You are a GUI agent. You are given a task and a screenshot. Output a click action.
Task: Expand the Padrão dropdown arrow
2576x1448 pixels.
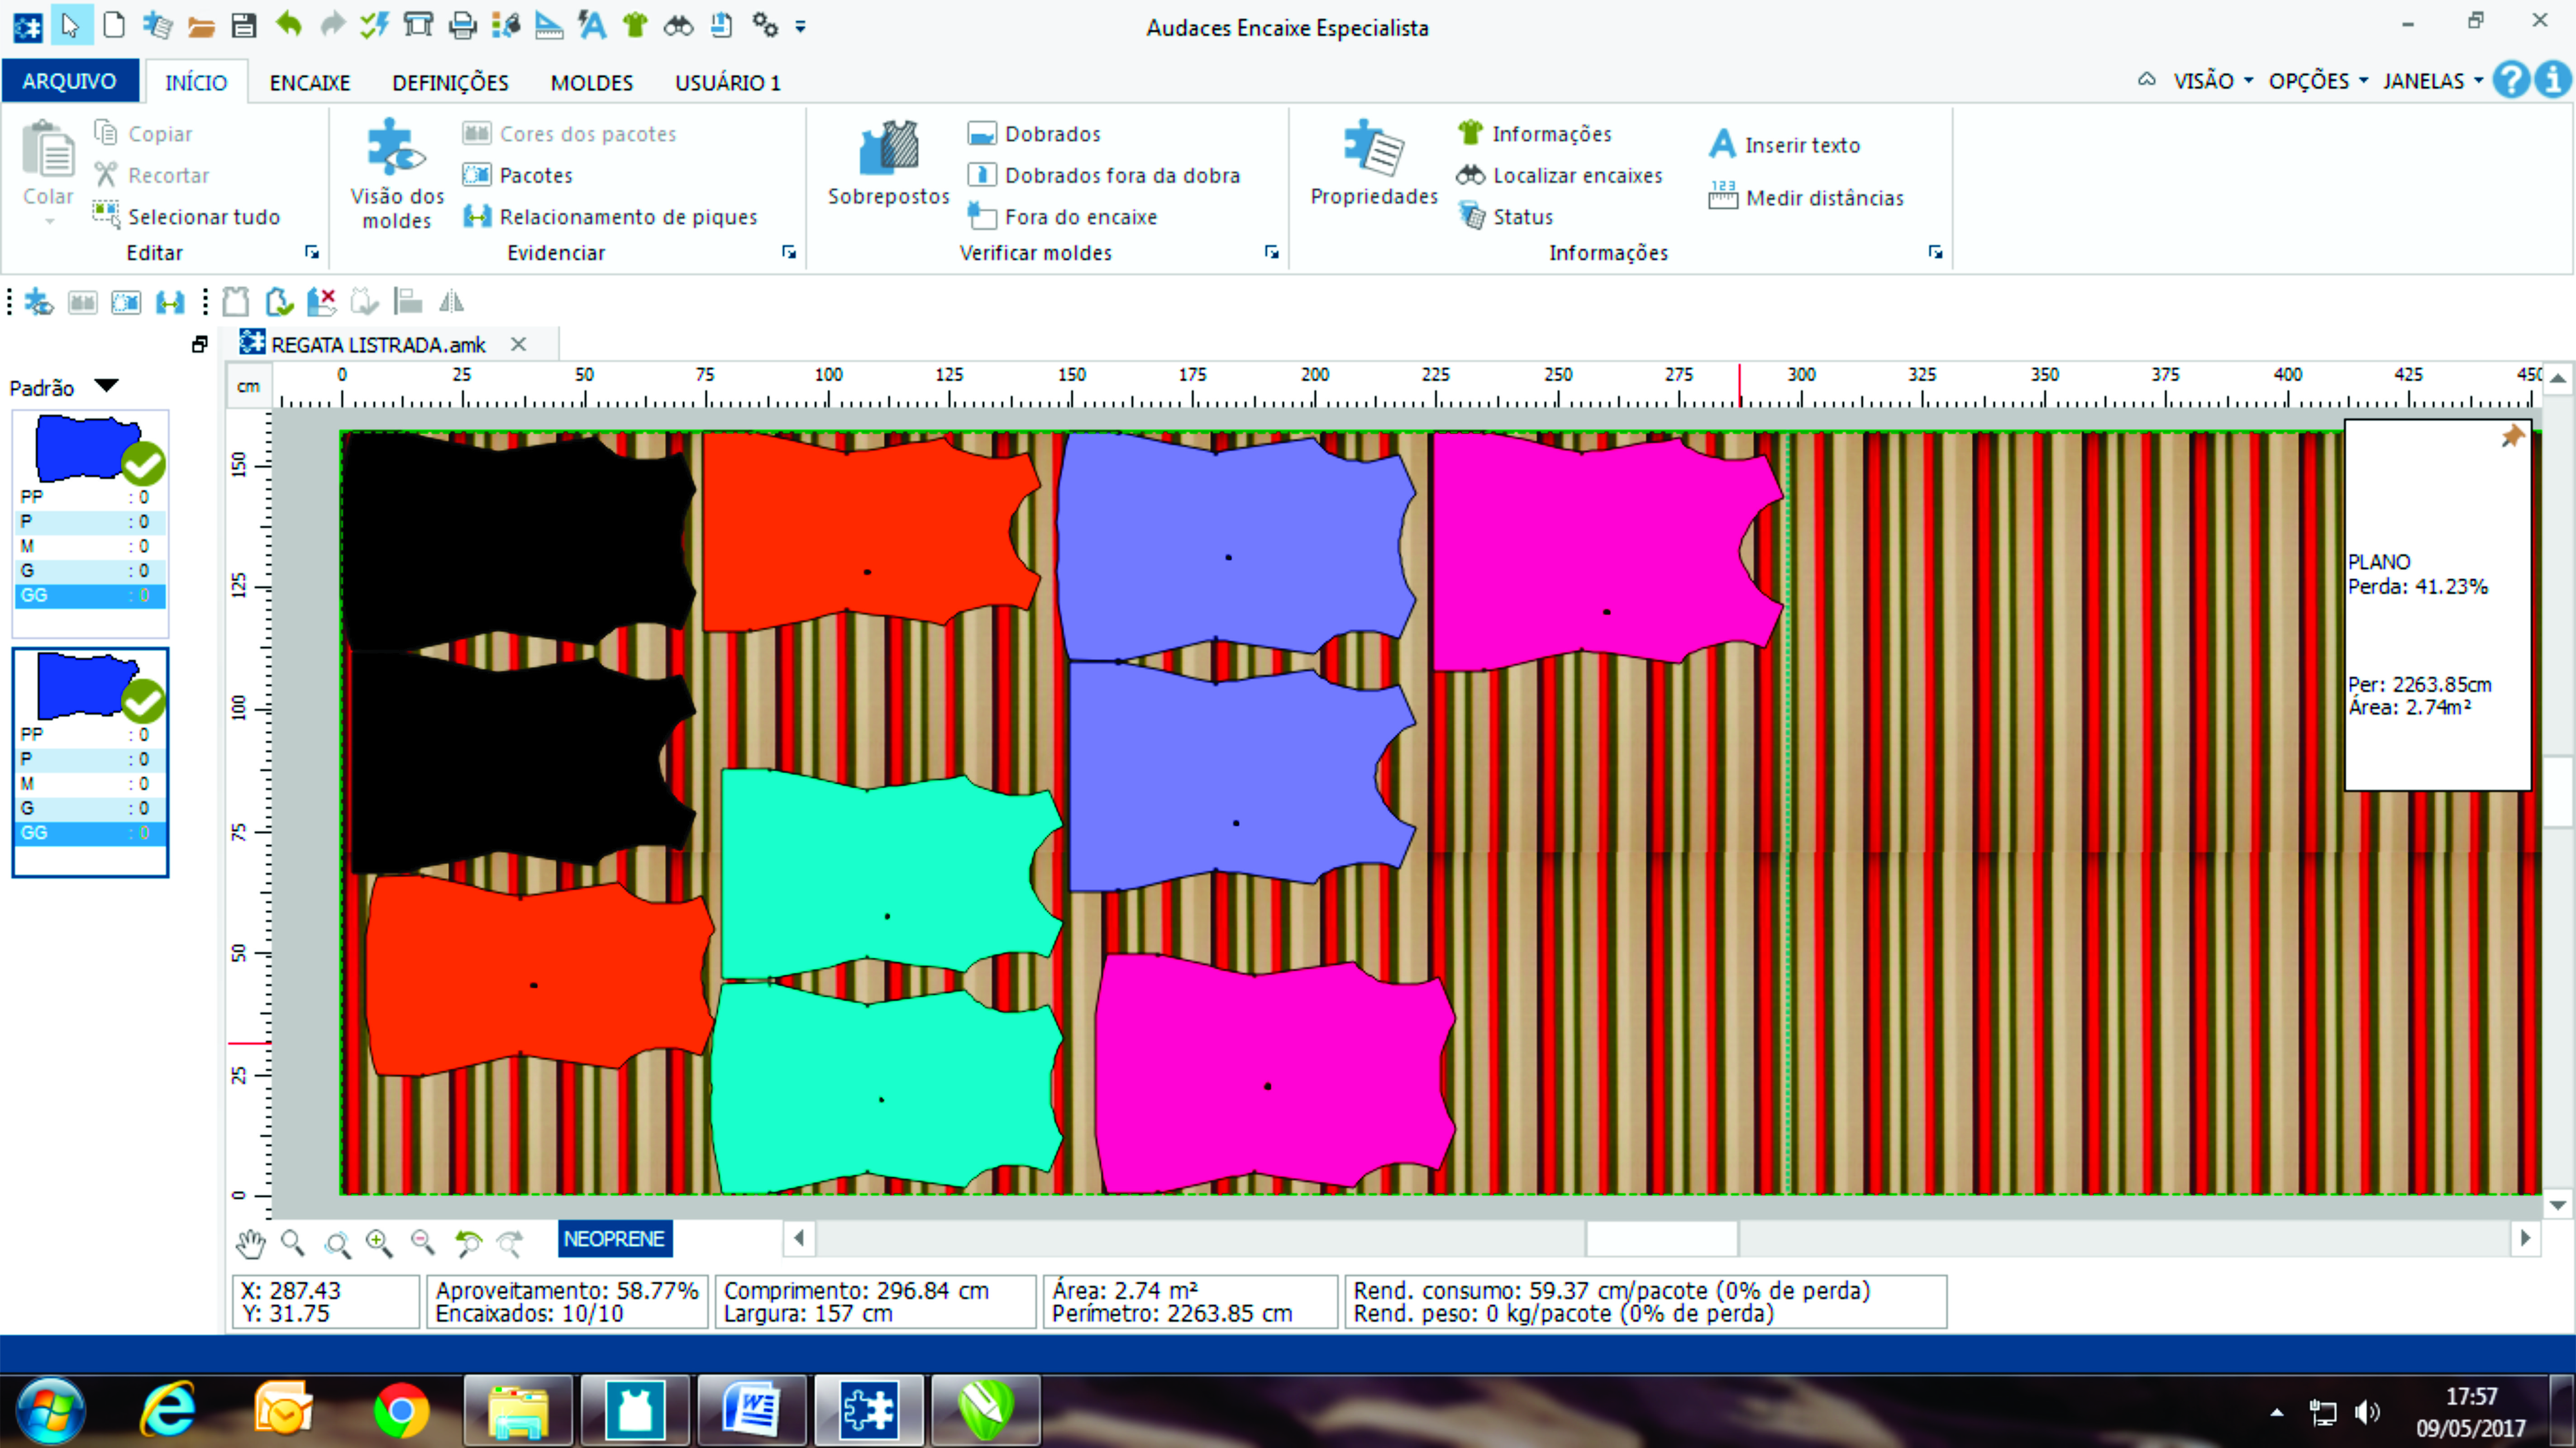click(107, 386)
